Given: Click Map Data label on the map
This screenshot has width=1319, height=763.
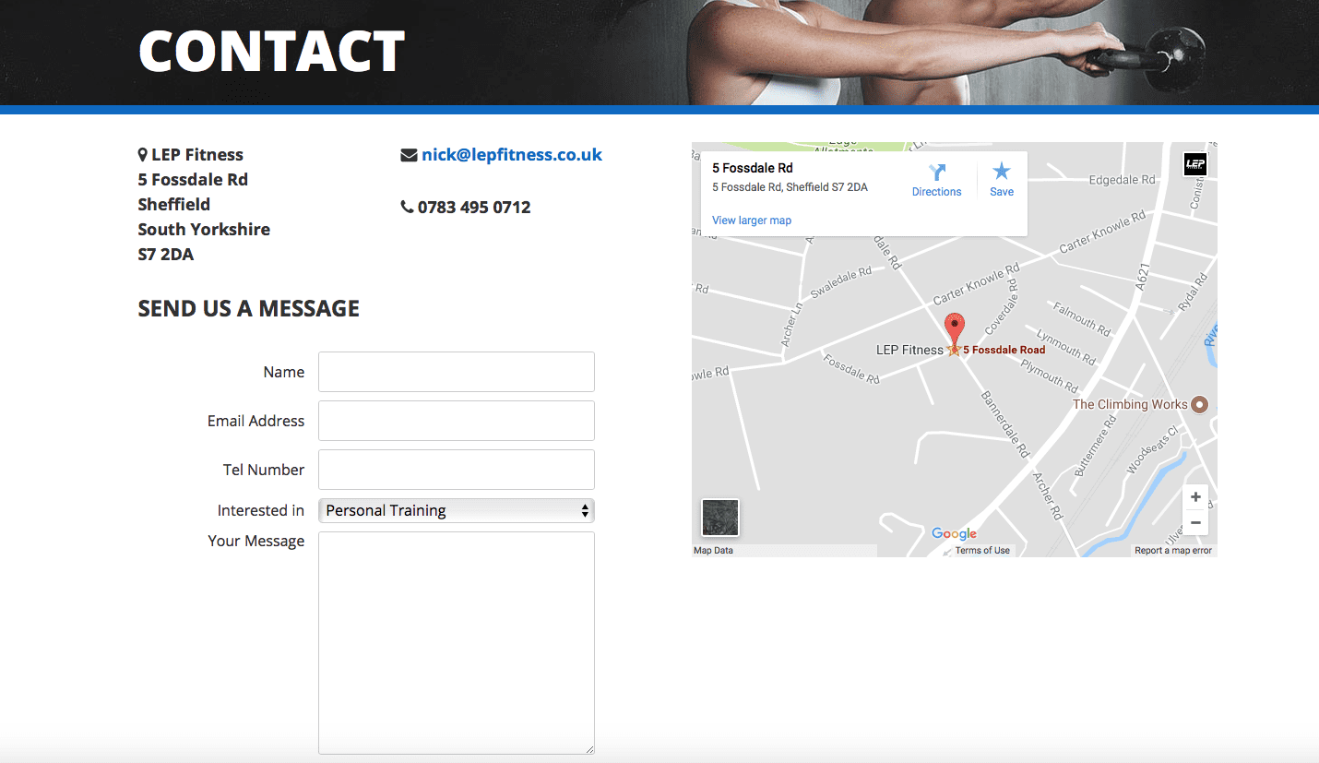Looking at the screenshot, I should 713,551.
